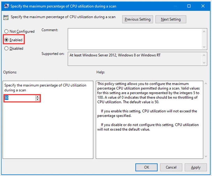
Task: Click the title bar window icon
Action: click(x=6, y=6)
